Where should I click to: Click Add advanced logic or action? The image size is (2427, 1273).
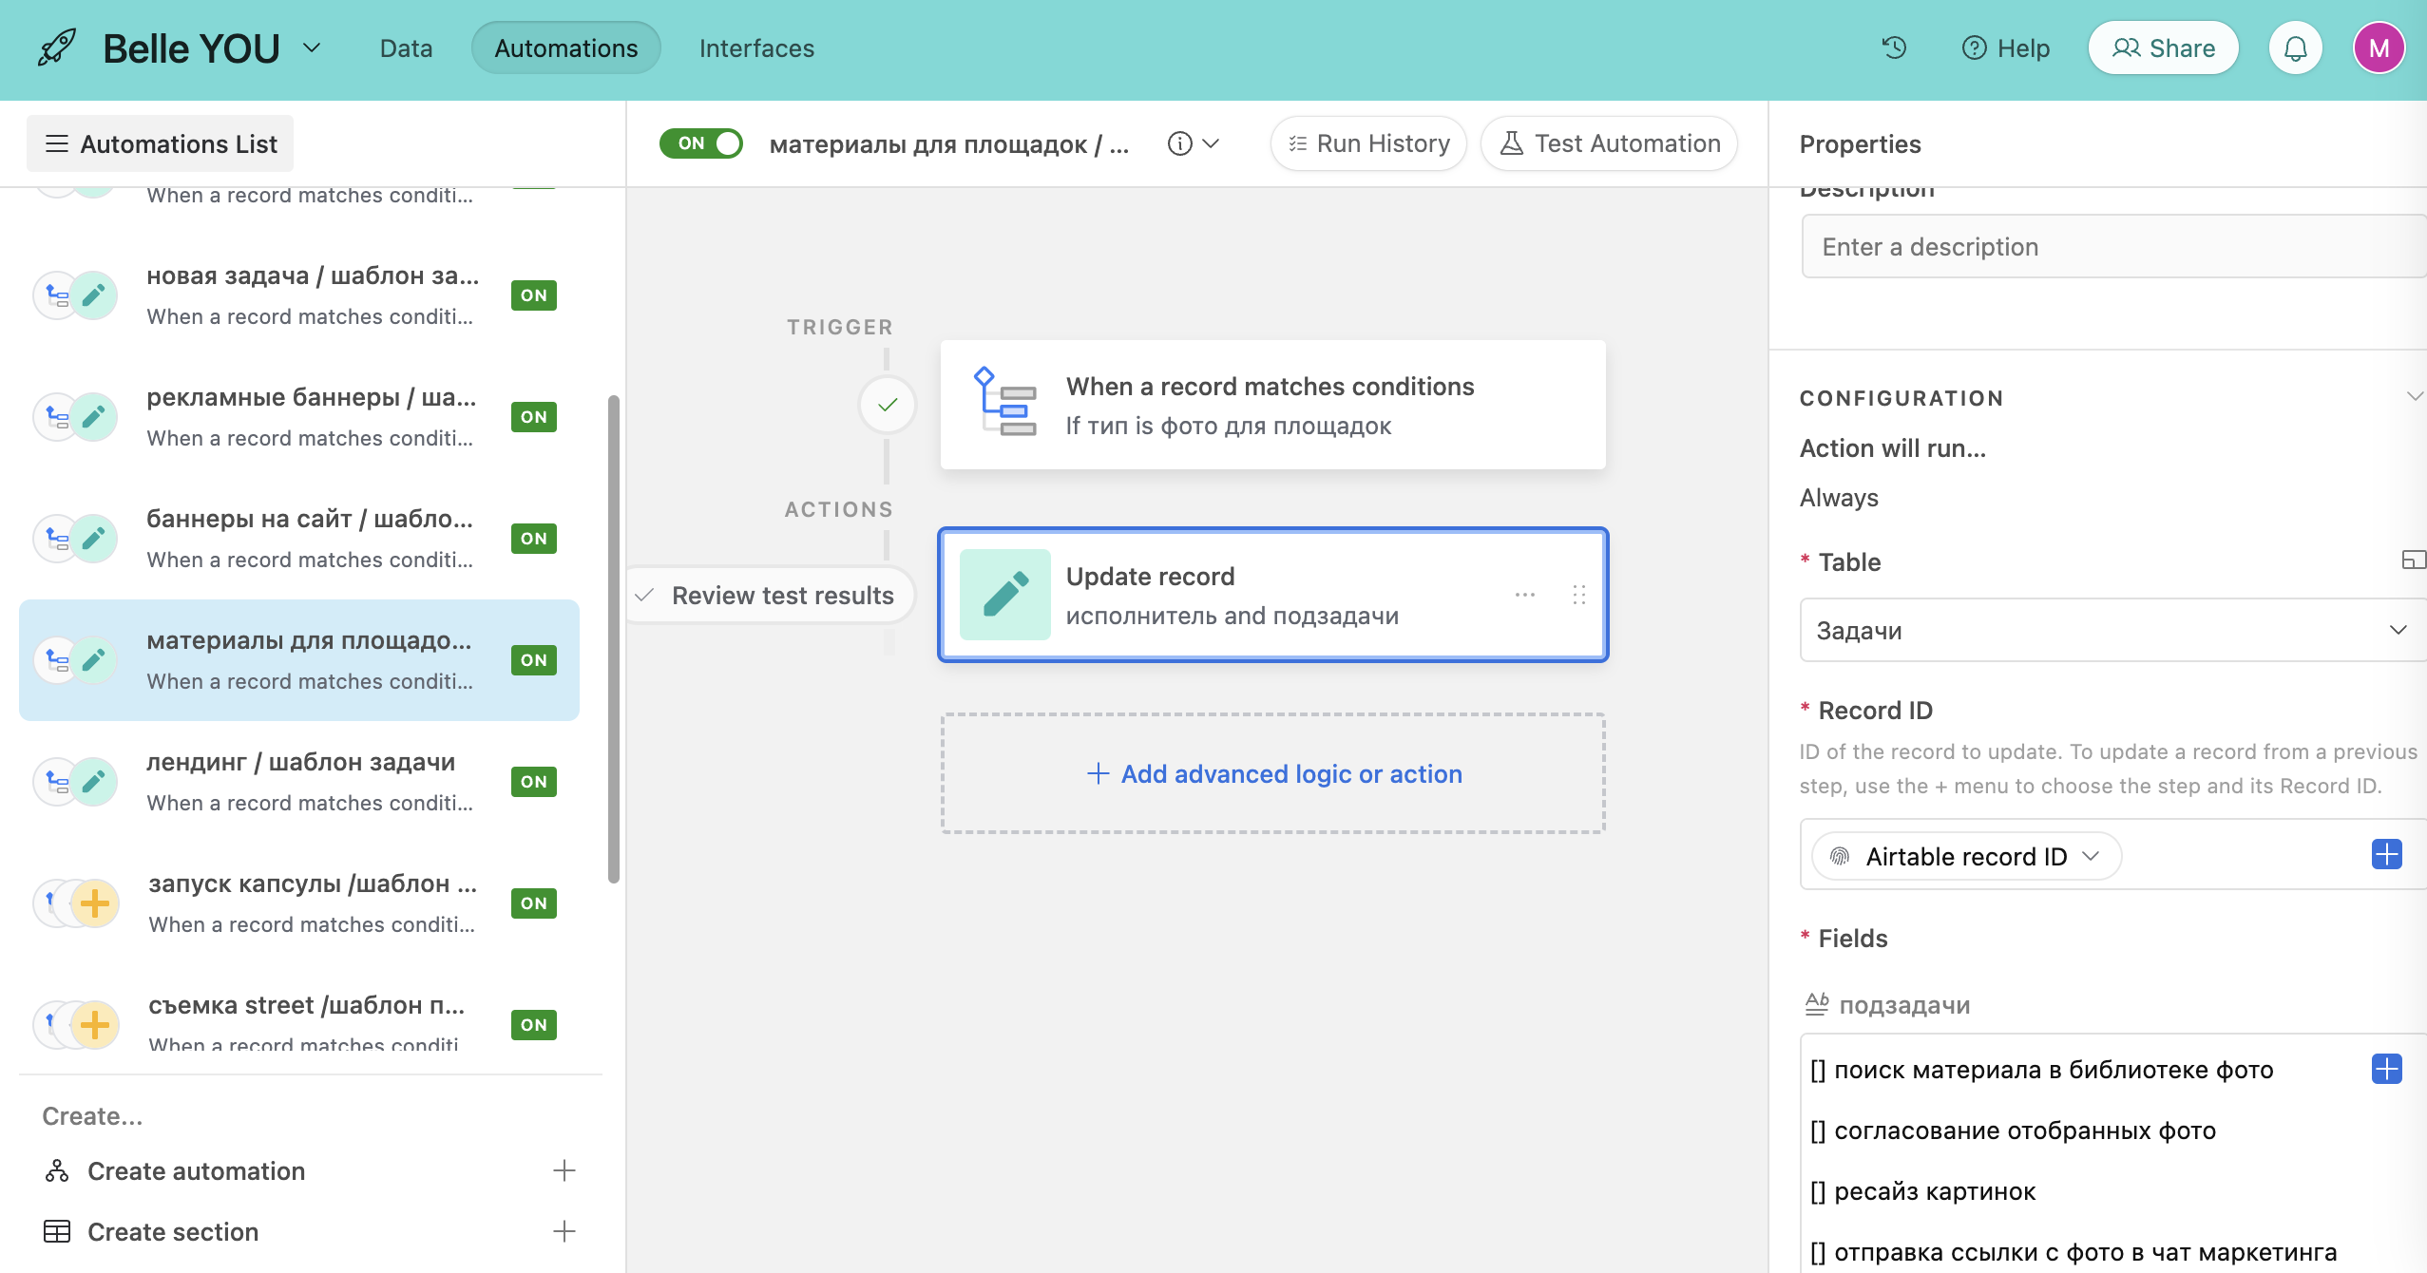pyautogui.click(x=1273, y=773)
